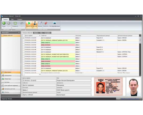The width and height of the screenshot is (143, 115).
Task: Click the Дополнительные данные column header
Action: (128, 36)
